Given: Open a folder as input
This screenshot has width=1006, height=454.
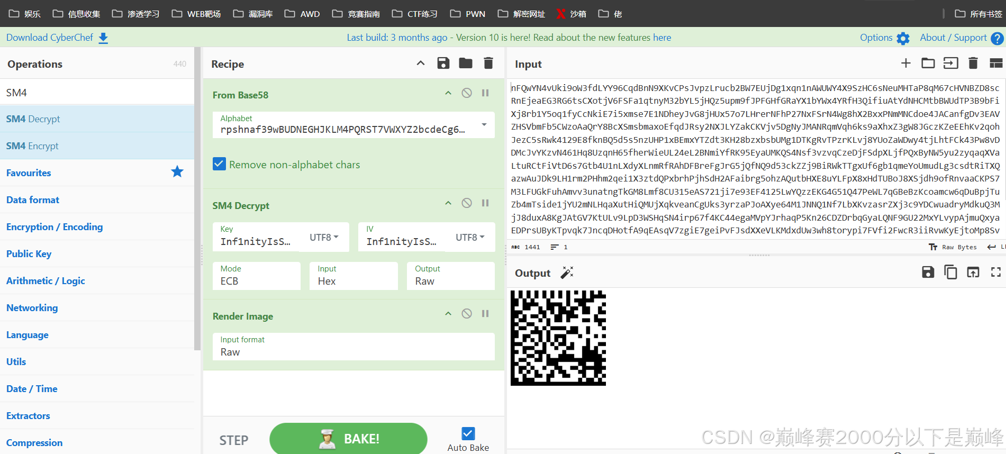Looking at the screenshot, I should pos(928,63).
